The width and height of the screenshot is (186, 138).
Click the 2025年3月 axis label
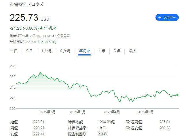tap(77, 112)
